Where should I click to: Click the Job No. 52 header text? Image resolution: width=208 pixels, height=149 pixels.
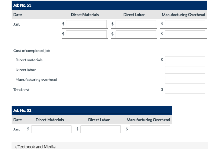click(22, 110)
